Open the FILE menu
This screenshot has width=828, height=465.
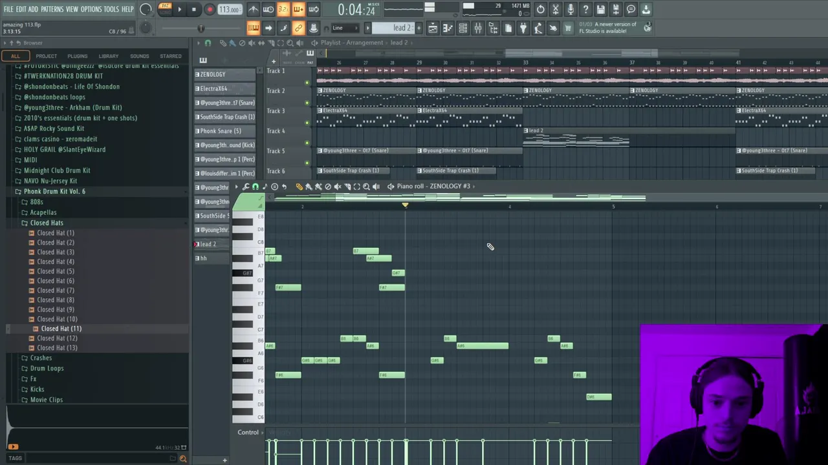8,9
